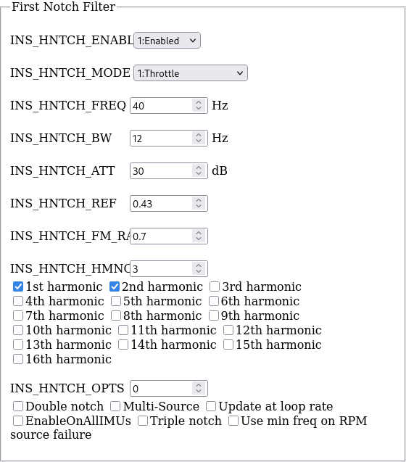The image size is (406, 462).
Task: Click the INS_HNTCH_FREQ stepper arrows
Action: click(199, 105)
